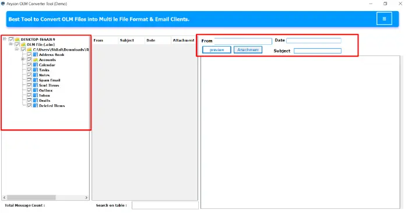408x213 pixels.
Task: Toggle the C:\Users path checkbox
Action: [23, 49]
